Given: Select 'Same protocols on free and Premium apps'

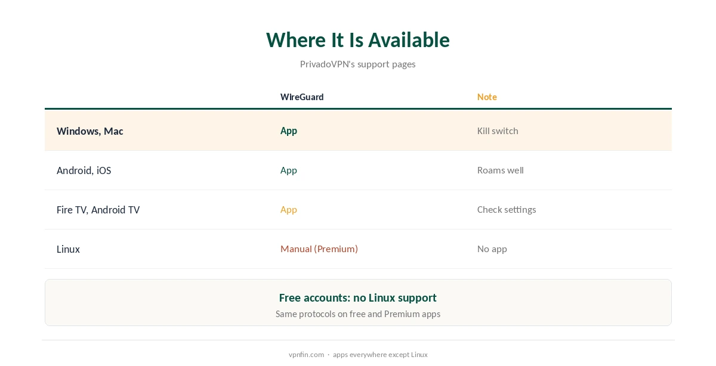Looking at the screenshot, I should [x=358, y=314].
